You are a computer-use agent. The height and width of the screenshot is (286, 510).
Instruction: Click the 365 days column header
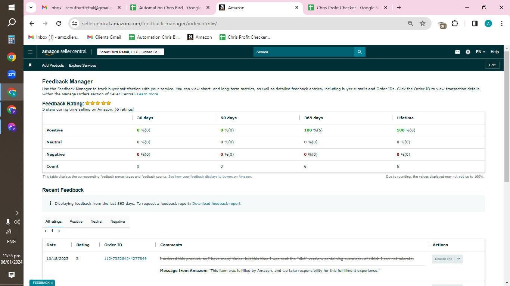point(314,118)
